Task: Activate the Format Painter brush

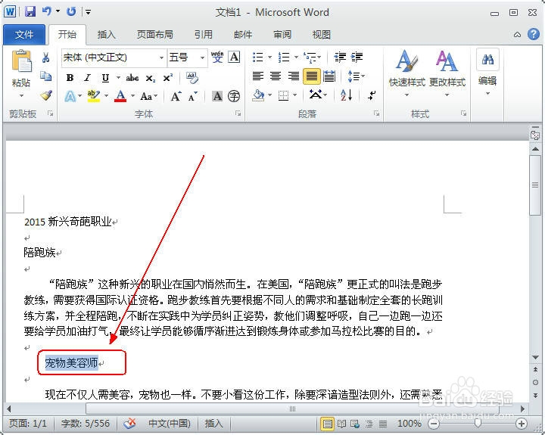Action: (46, 95)
